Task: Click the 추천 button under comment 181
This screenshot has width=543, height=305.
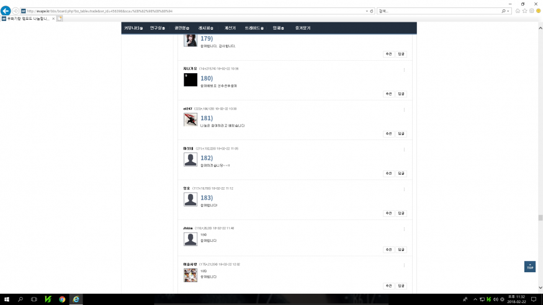Action: (x=388, y=134)
